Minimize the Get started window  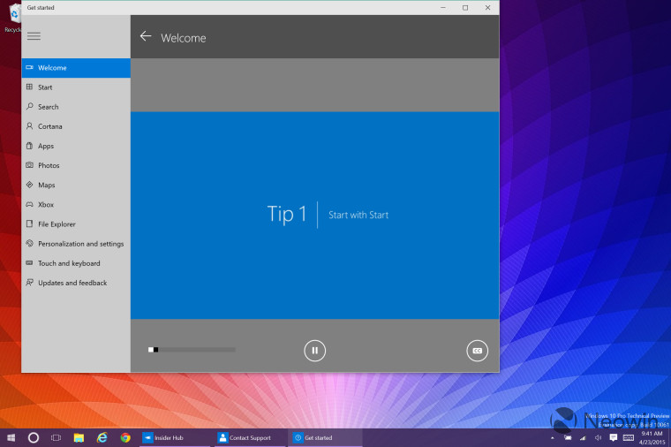pyautogui.click(x=443, y=8)
